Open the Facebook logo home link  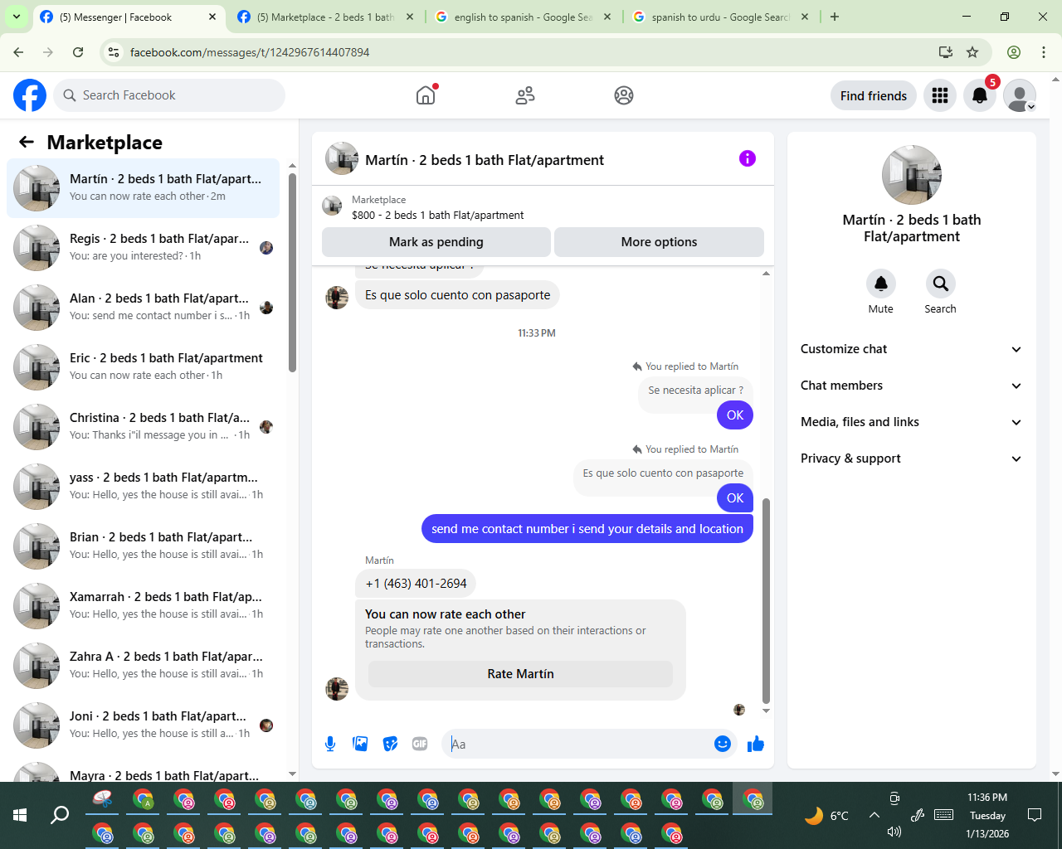pos(30,95)
